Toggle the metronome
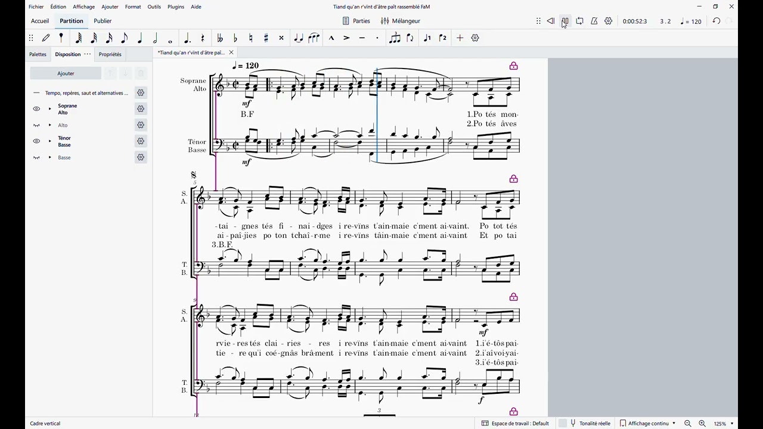This screenshot has width=763, height=429. [594, 21]
